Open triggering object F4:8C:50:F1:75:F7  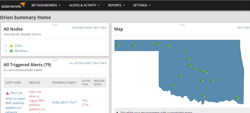pyautogui.click(x=64, y=103)
